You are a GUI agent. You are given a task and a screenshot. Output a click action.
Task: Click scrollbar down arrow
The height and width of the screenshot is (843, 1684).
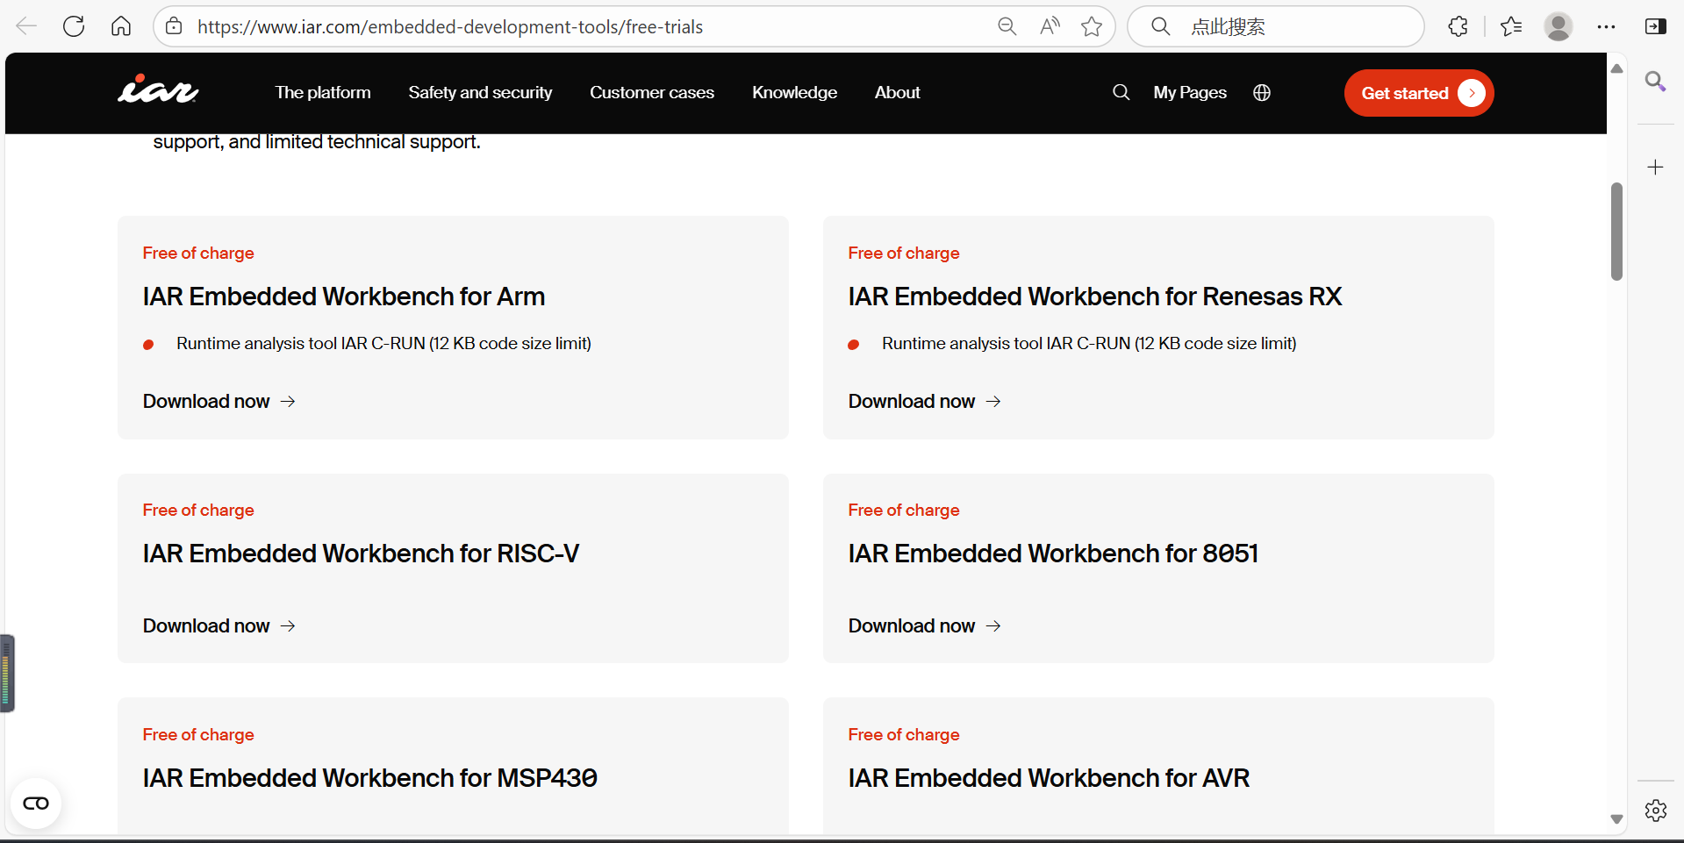(x=1616, y=819)
